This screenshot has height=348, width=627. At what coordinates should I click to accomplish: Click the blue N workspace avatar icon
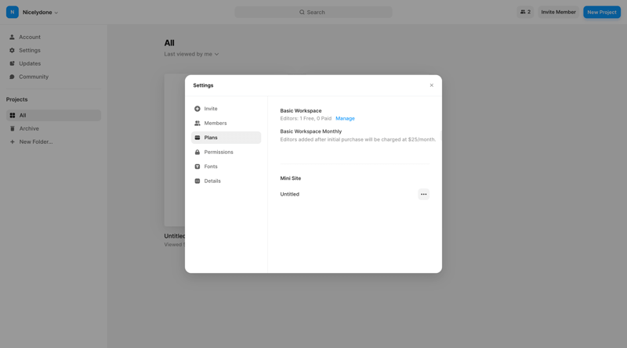[x=13, y=12]
